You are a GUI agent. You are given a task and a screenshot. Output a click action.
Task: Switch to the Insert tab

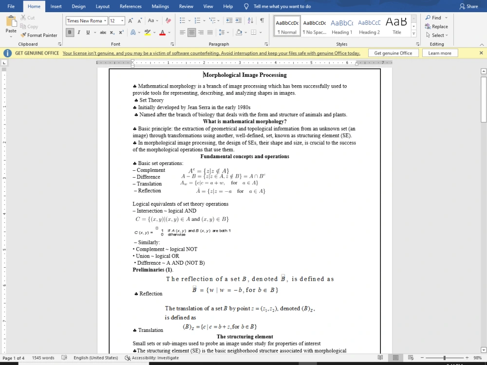click(56, 6)
